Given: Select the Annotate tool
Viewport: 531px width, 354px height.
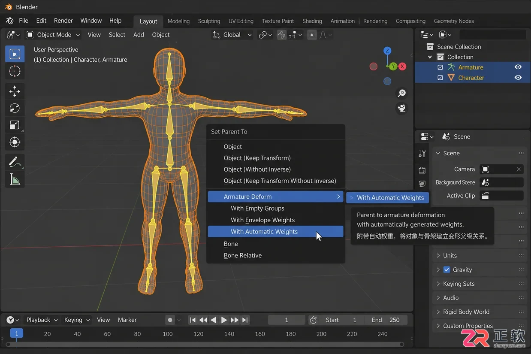Looking at the screenshot, I should tap(15, 162).
